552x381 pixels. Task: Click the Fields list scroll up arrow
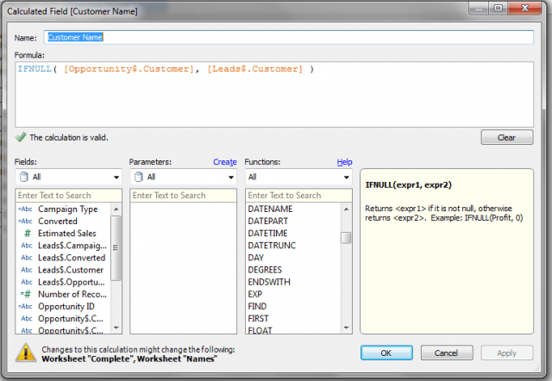click(x=116, y=209)
